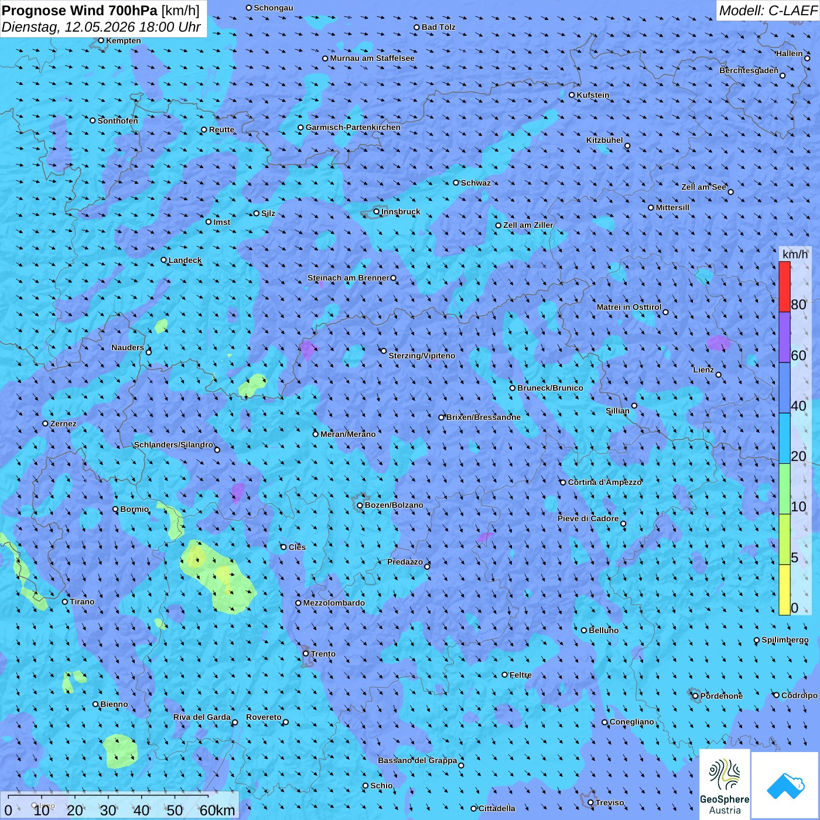Select the Kempten city marker

[x=101, y=40]
